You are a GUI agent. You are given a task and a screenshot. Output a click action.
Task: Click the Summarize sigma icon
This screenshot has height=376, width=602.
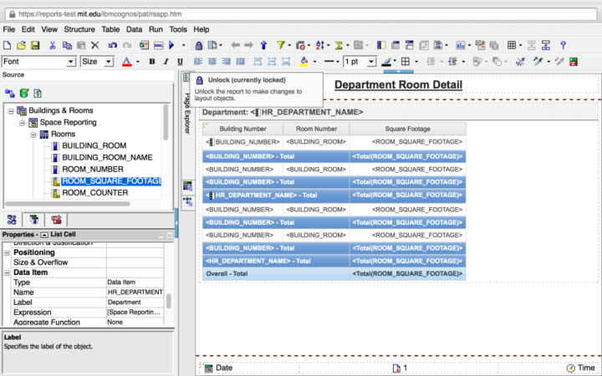(340, 45)
